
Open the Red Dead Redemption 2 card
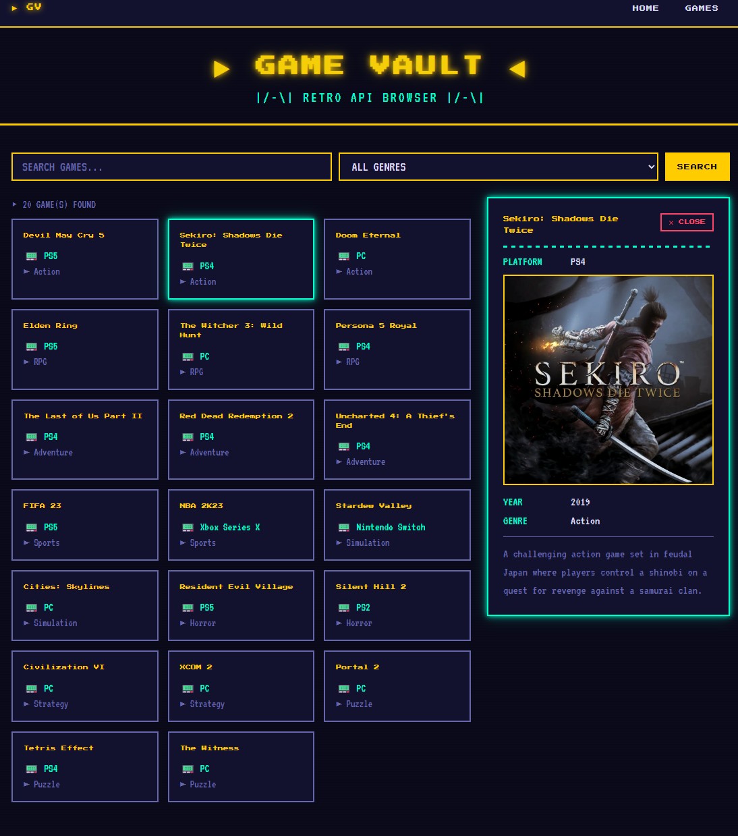point(241,439)
